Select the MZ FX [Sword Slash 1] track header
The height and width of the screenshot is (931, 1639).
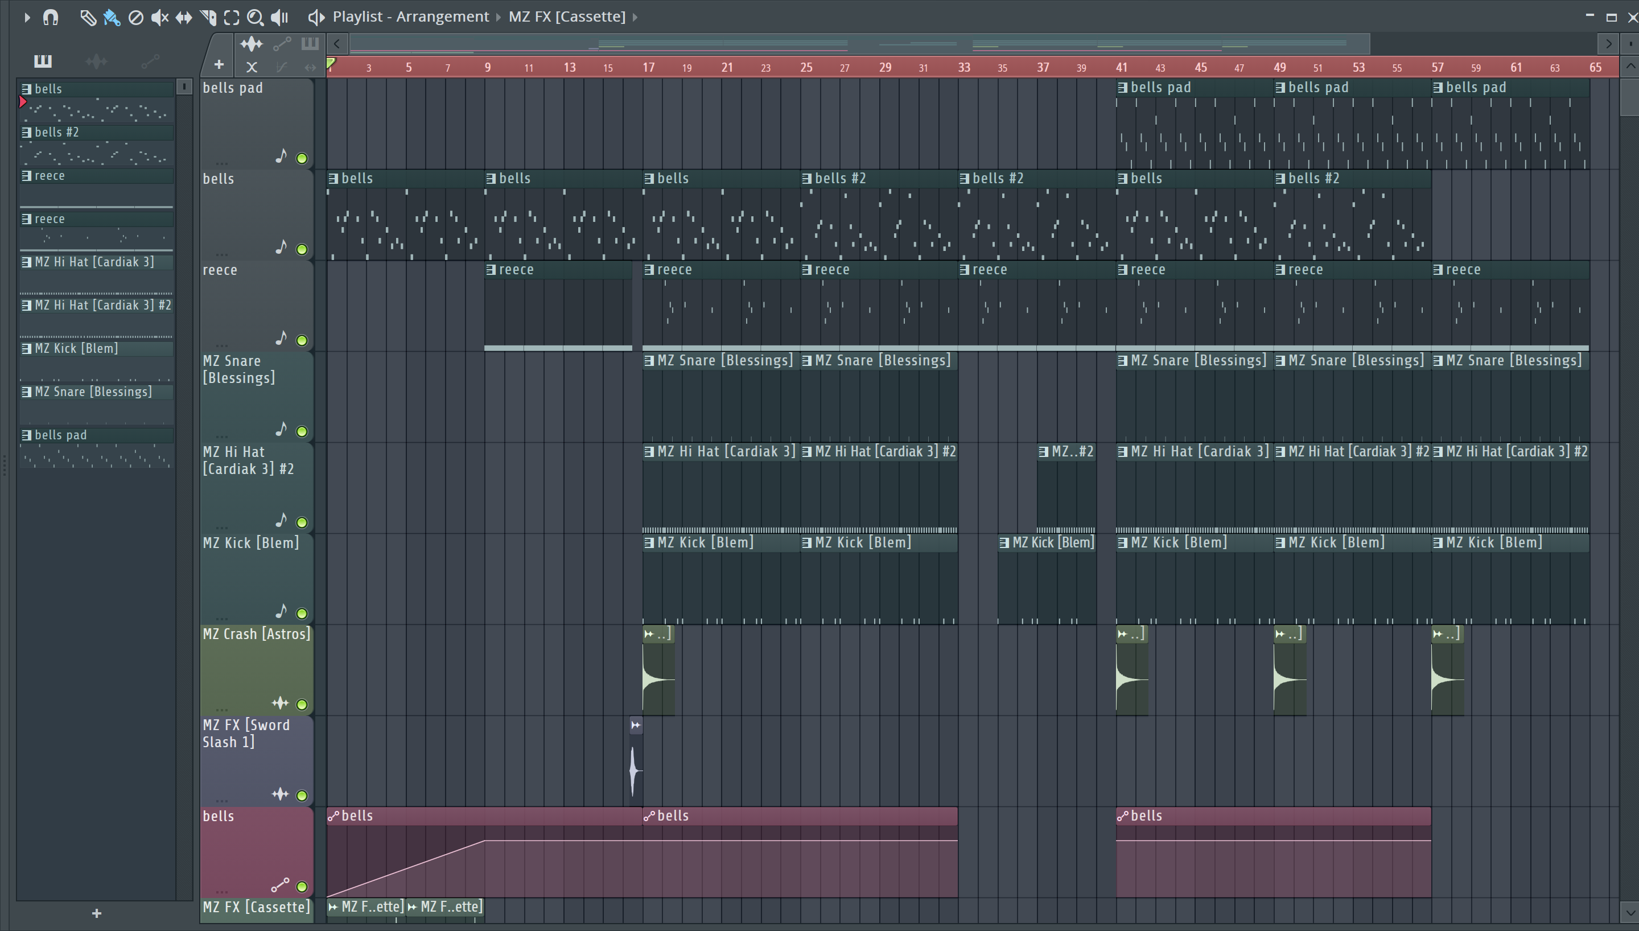click(x=256, y=761)
